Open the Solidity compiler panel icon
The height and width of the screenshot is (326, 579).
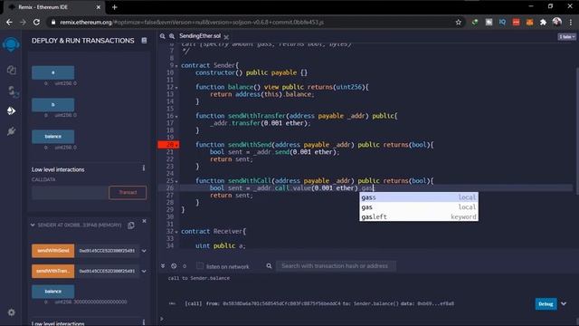[x=13, y=91]
